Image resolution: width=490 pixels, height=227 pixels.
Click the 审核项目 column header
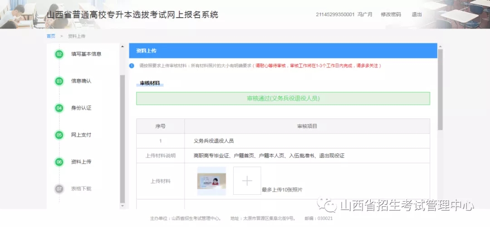pos(307,126)
